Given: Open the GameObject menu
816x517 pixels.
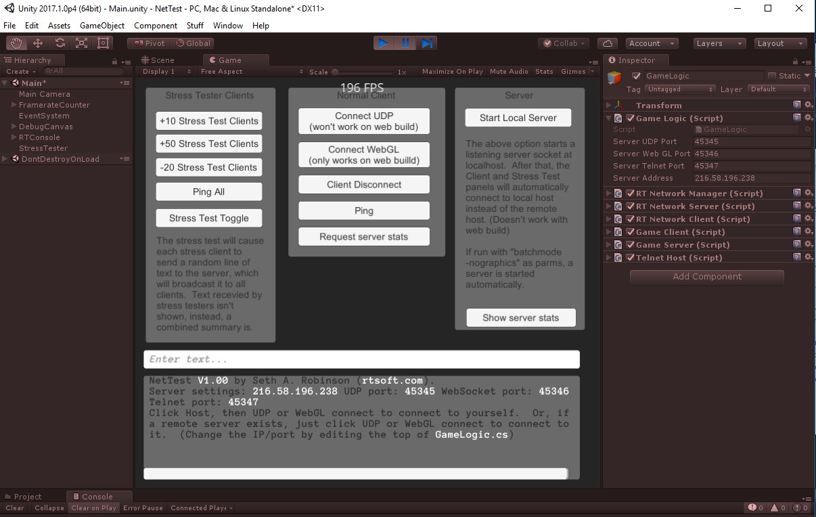Looking at the screenshot, I should pyautogui.click(x=102, y=26).
